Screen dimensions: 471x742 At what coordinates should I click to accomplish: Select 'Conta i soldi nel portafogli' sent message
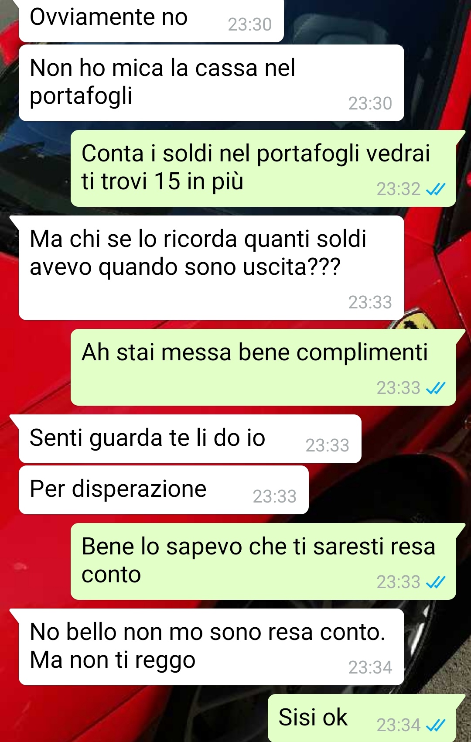(263, 168)
